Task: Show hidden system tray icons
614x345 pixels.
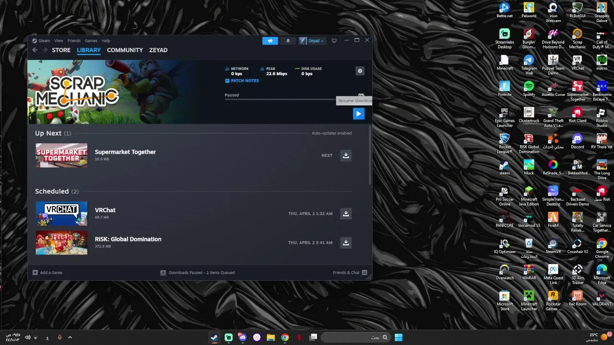Action: click(70, 337)
